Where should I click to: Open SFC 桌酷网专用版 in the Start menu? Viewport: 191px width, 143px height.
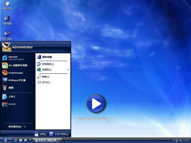(18, 66)
